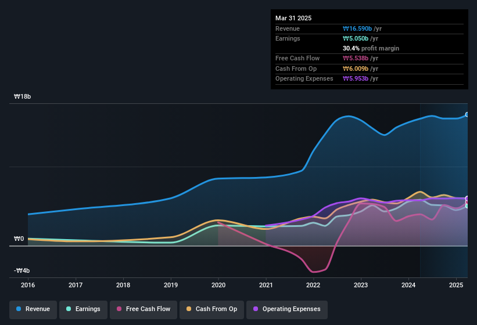Select the 2019 x-axis label
This screenshot has height=325, width=477.
[171, 285]
